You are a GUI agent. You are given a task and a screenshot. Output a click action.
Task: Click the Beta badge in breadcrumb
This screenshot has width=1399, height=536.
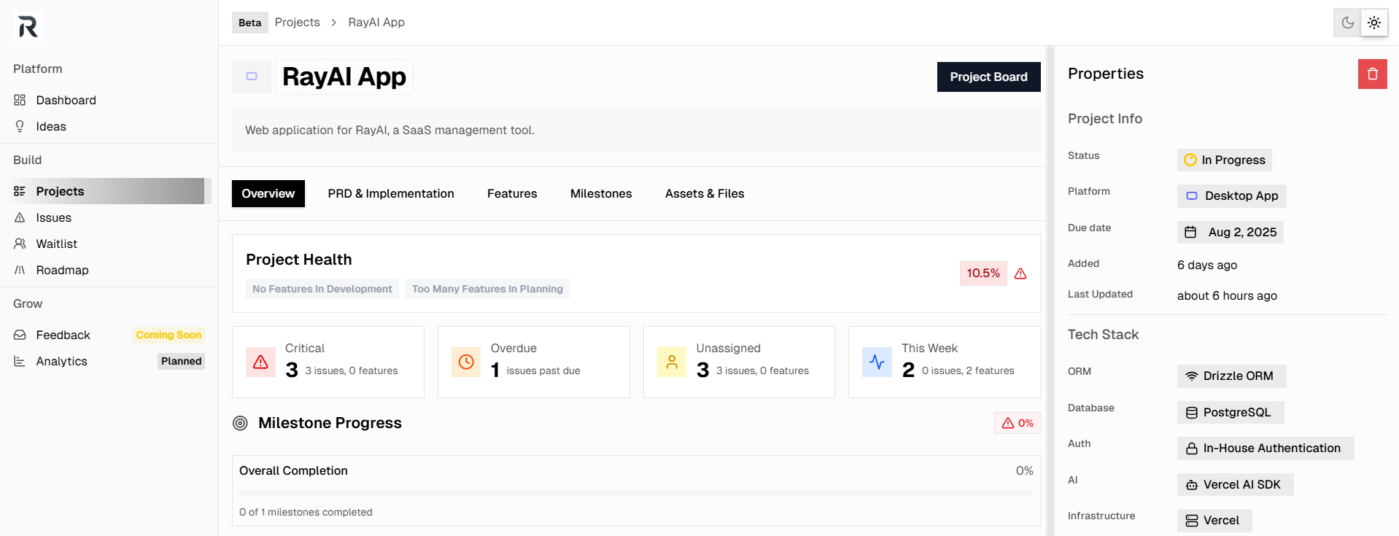[249, 23]
